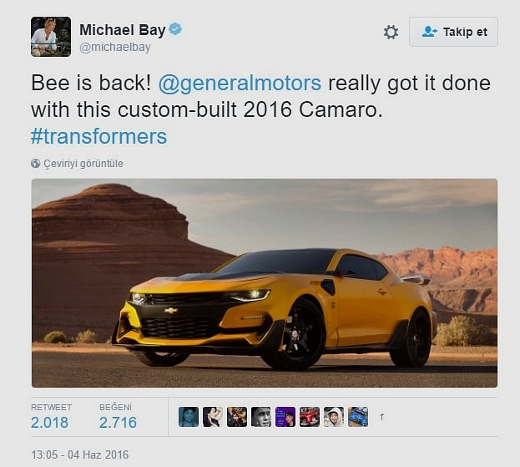Open the 13:05 - 04 Haz 2016 timestamp
Screen dimensions: 520x467
tap(79, 454)
